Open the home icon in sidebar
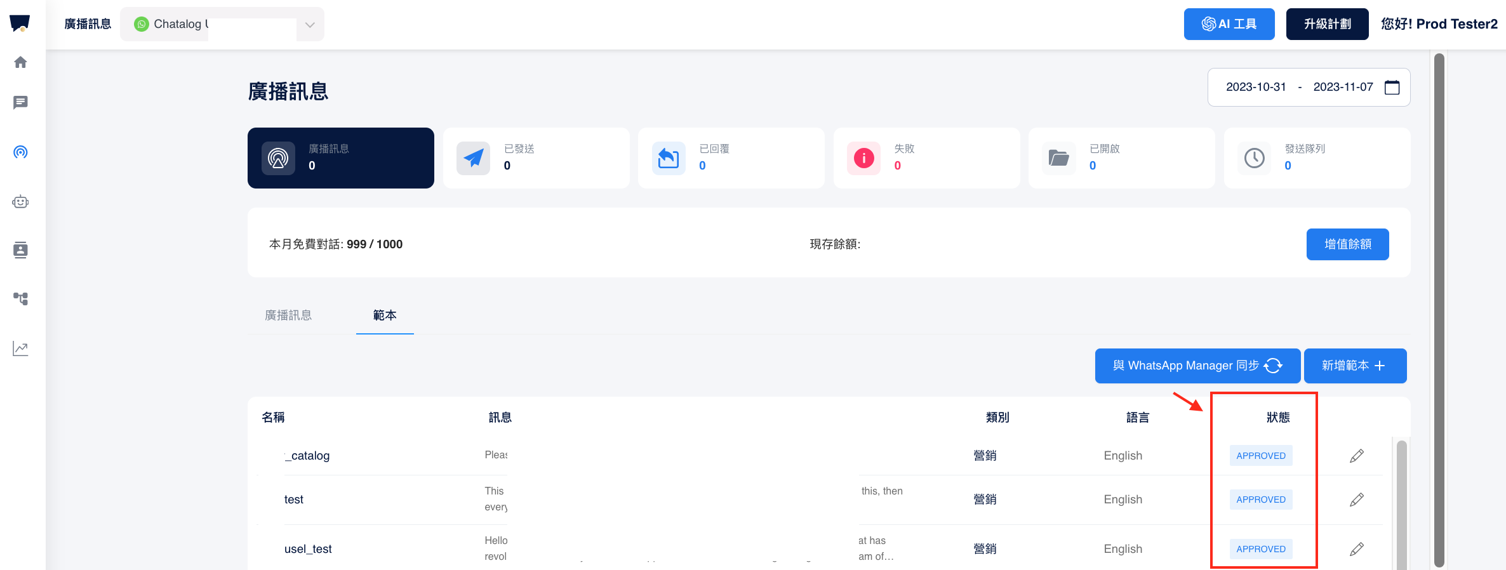 point(20,62)
